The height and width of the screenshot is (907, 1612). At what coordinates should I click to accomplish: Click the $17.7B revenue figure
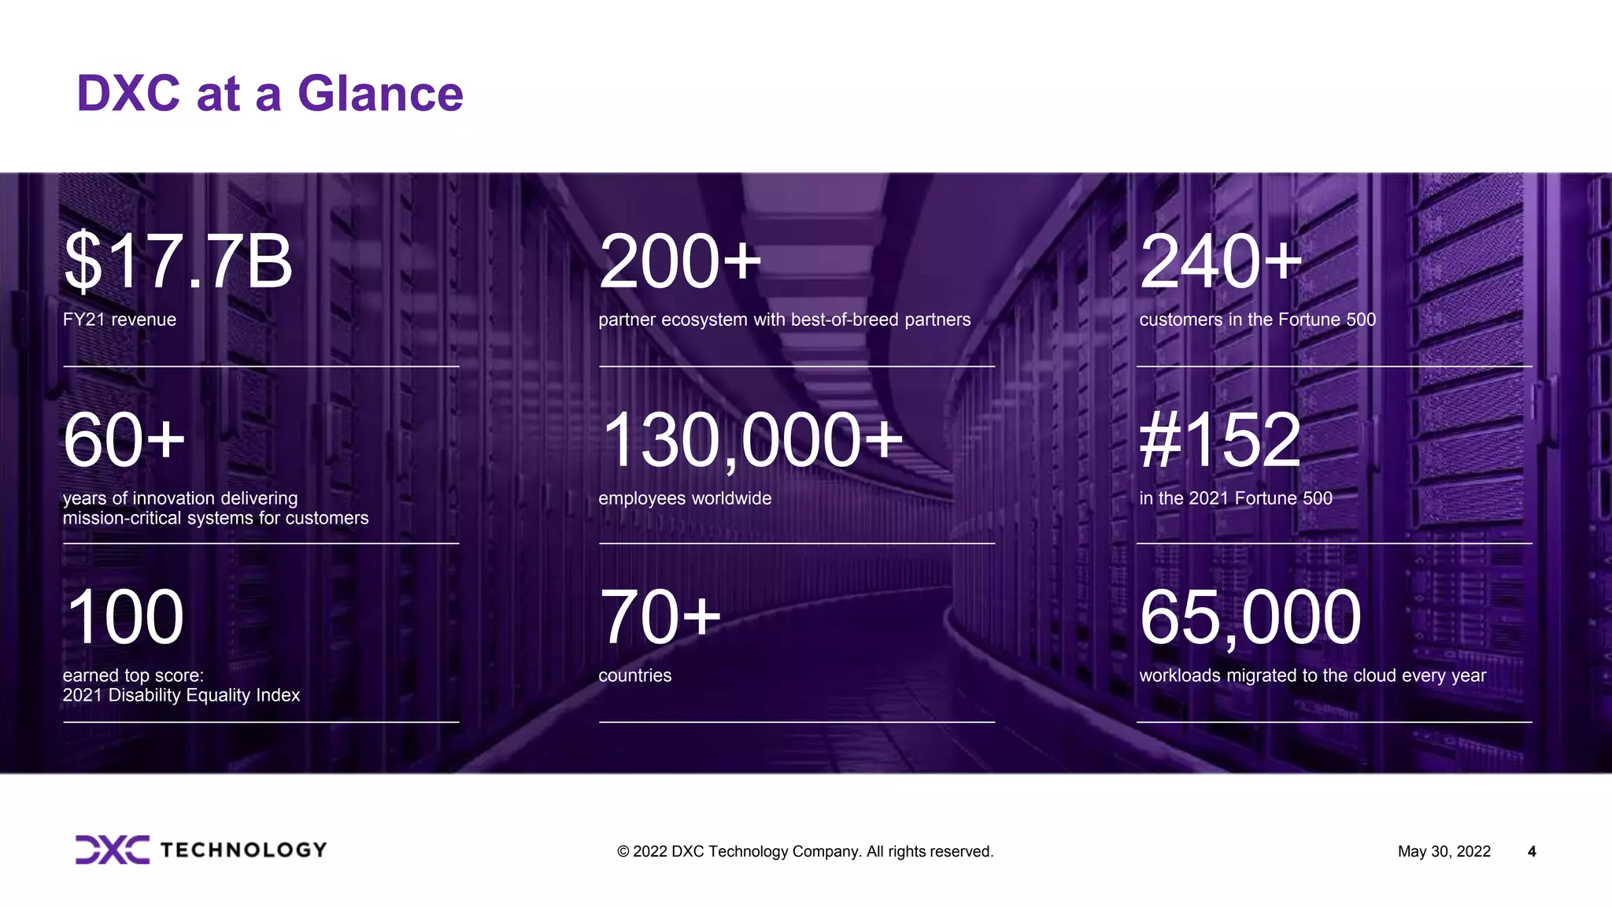(x=178, y=261)
